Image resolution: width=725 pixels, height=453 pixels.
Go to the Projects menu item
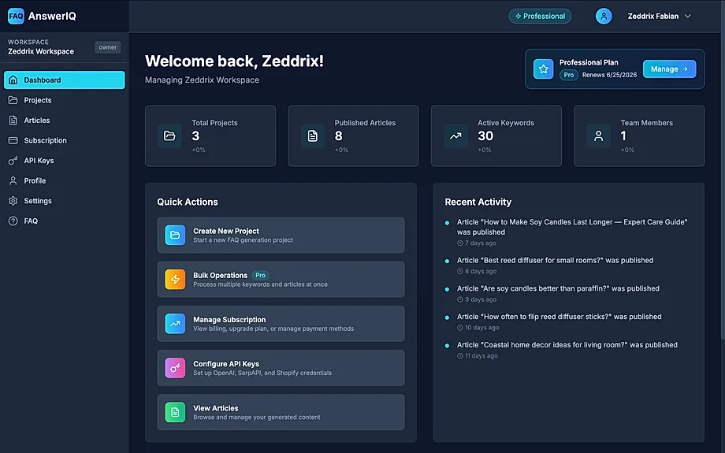[x=65, y=100]
